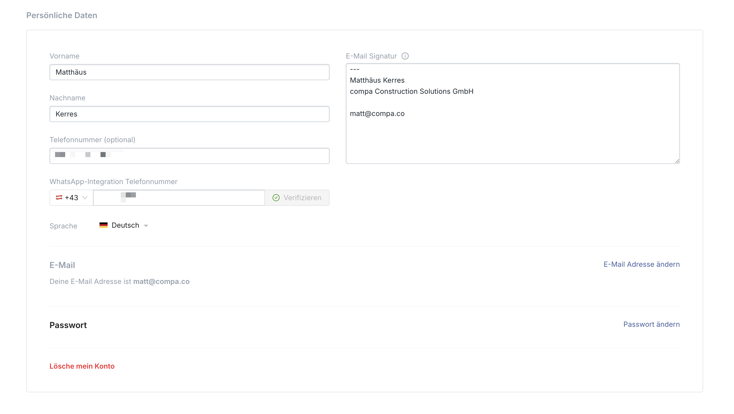Click the Passwort ändern link
Image resolution: width=734 pixels, height=414 pixels.
tap(651, 324)
